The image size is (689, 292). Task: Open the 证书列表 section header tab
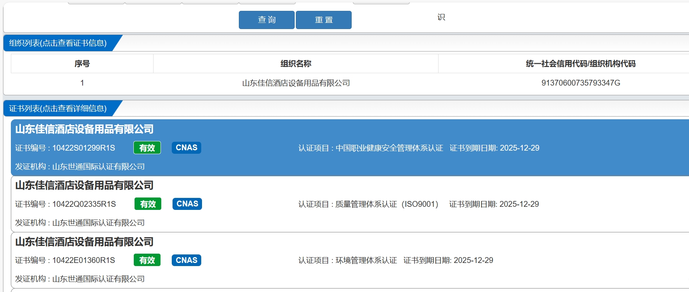click(x=58, y=108)
